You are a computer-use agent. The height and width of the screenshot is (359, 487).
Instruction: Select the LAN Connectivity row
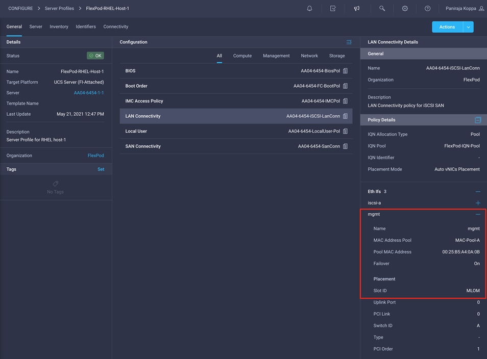(x=236, y=116)
